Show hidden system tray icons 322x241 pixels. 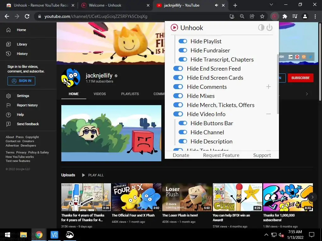266,235
